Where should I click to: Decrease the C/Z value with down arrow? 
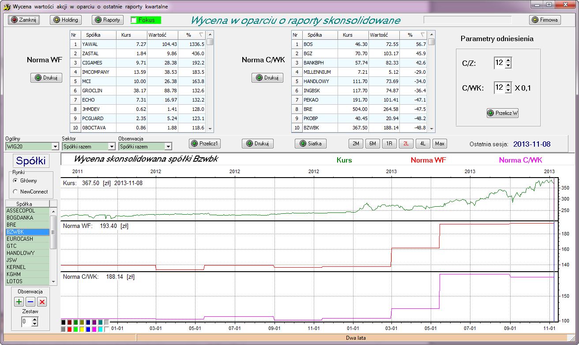(508, 66)
